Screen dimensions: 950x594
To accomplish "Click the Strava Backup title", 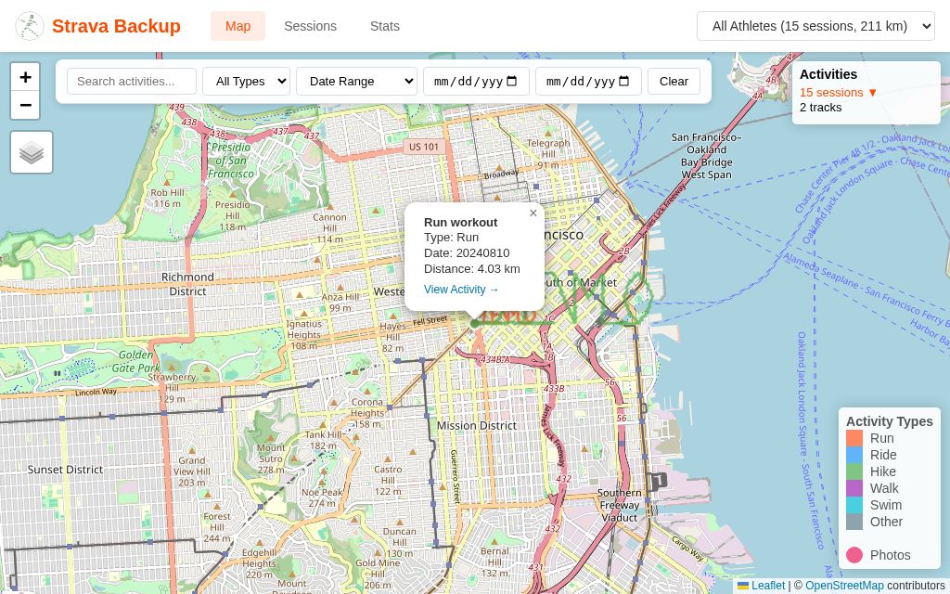I will click(x=116, y=26).
